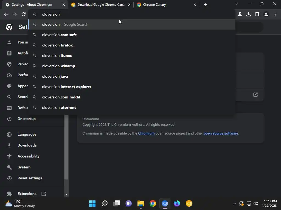Open the tab search chevron

pos(237,4)
